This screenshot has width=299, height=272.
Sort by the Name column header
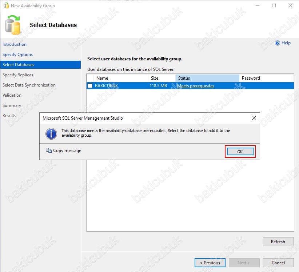(x=121, y=78)
